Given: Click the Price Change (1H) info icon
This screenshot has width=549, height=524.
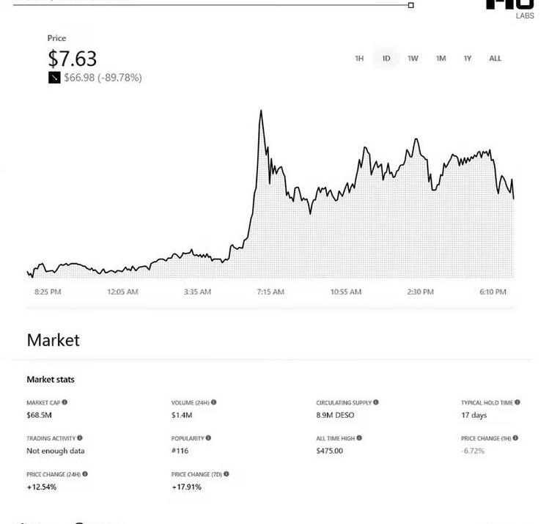Looking at the screenshot, I should coord(515,438).
